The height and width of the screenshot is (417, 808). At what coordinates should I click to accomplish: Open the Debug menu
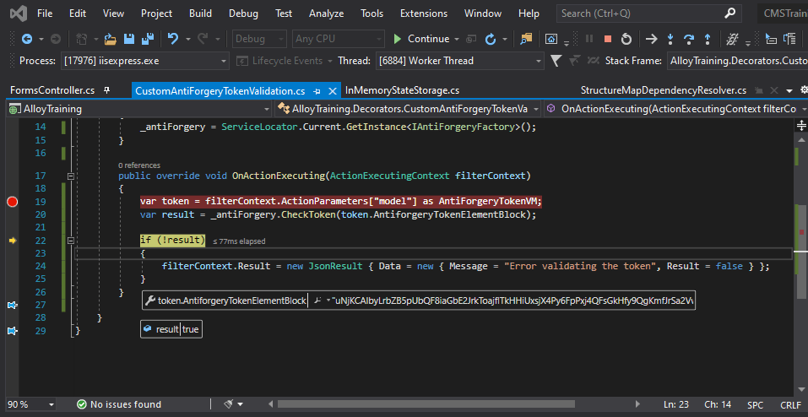pos(243,14)
